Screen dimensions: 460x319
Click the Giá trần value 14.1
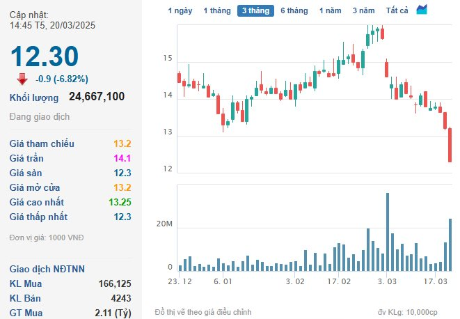122,158
